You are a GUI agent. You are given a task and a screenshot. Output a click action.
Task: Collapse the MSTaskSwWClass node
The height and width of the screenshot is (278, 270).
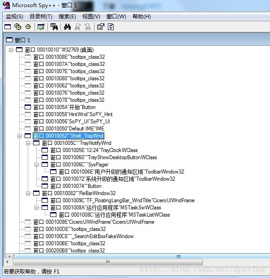(x=36, y=208)
